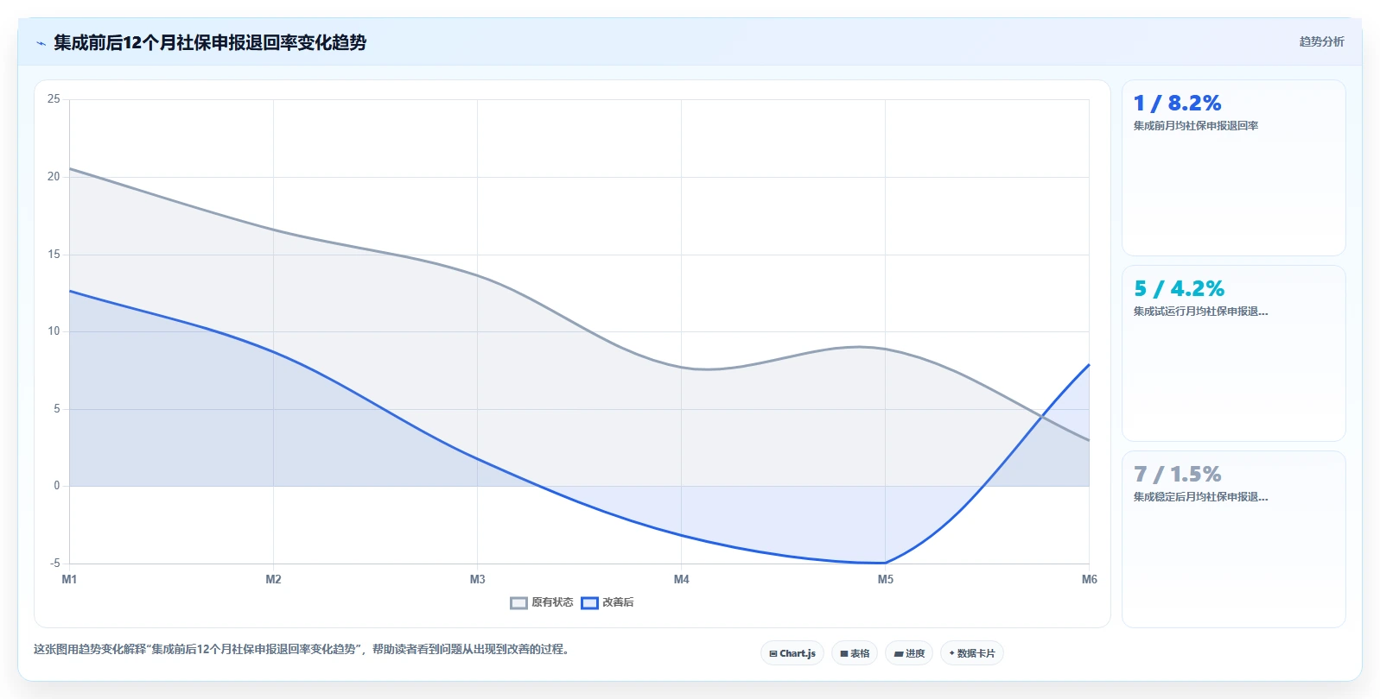Click the 20 y-axis value
The image size is (1380, 699).
(54, 177)
